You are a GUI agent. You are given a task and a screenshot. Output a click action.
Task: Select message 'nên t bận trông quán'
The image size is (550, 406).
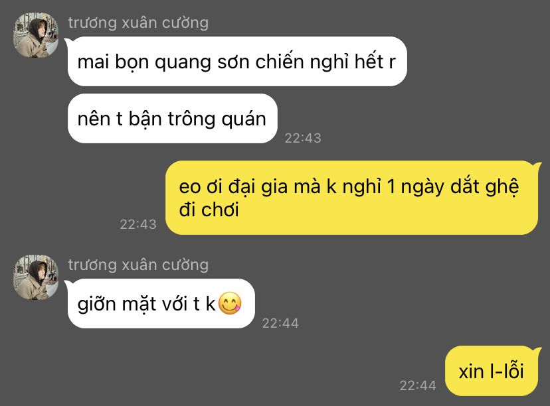173,118
